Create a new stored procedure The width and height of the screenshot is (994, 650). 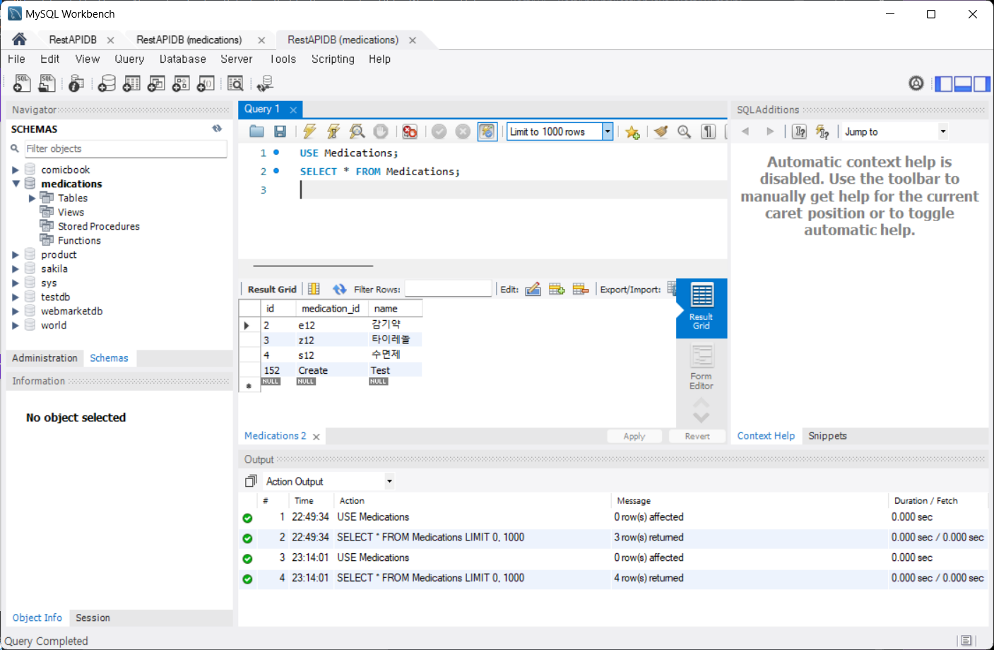pyautogui.click(x=181, y=83)
